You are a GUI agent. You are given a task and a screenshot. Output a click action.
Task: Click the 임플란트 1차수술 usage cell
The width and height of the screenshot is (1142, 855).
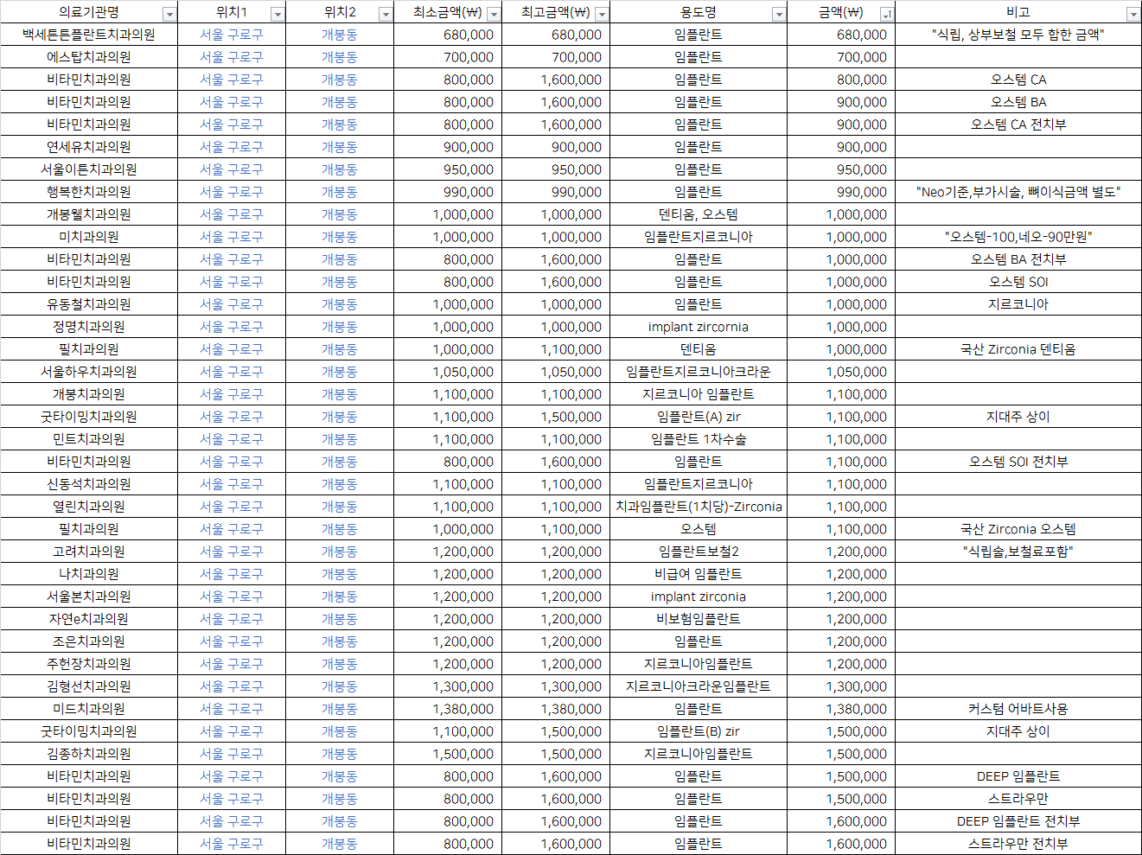(699, 439)
